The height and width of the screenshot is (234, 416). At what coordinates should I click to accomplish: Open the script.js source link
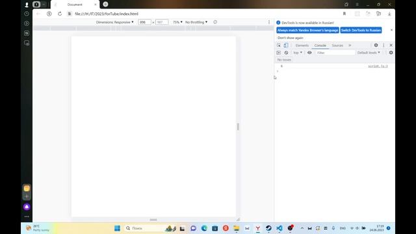click(378, 66)
